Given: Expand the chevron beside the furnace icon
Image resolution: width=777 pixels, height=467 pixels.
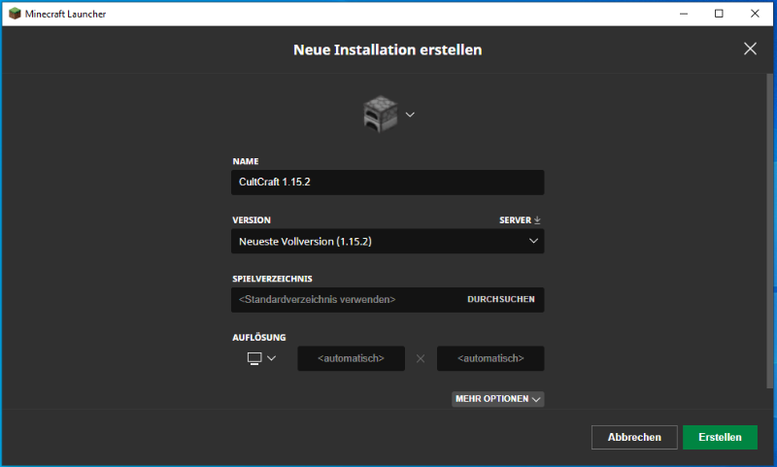Looking at the screenshot, I should point(410,115).
